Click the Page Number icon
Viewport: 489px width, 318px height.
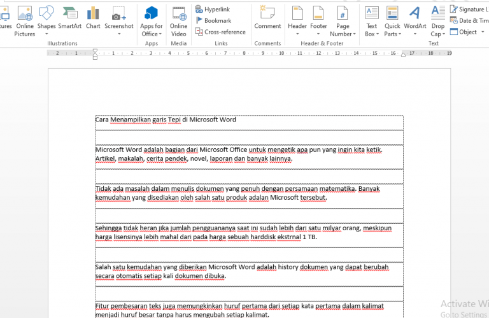[343, 13]
